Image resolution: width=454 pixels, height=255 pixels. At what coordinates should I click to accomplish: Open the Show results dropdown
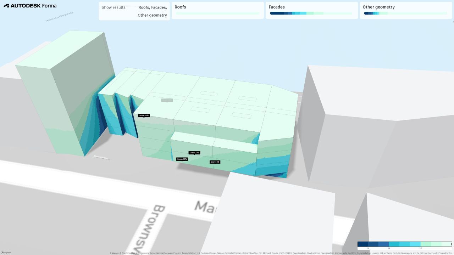pos(134,11)
